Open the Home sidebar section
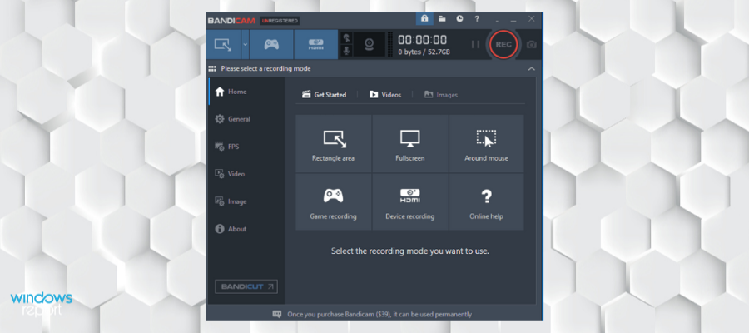Image resolution: width=749 pixels, height=333 pixels. coord(246,92)
